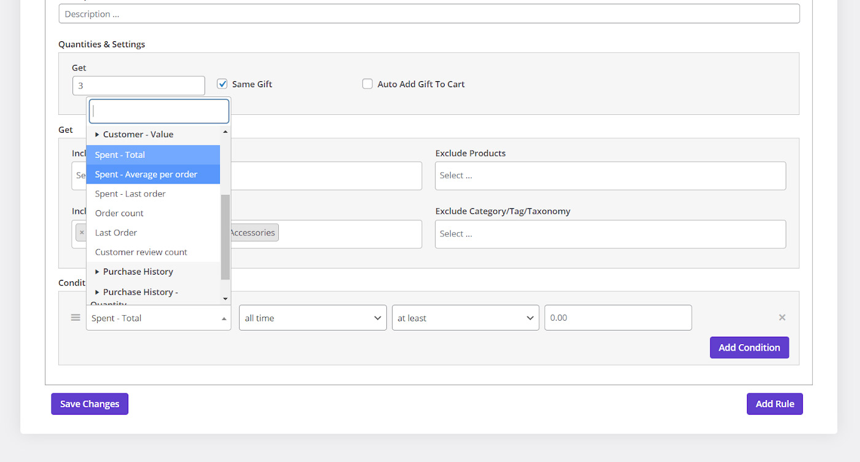
Task: Click the Exclude Products select field
Action: [610, 176]
